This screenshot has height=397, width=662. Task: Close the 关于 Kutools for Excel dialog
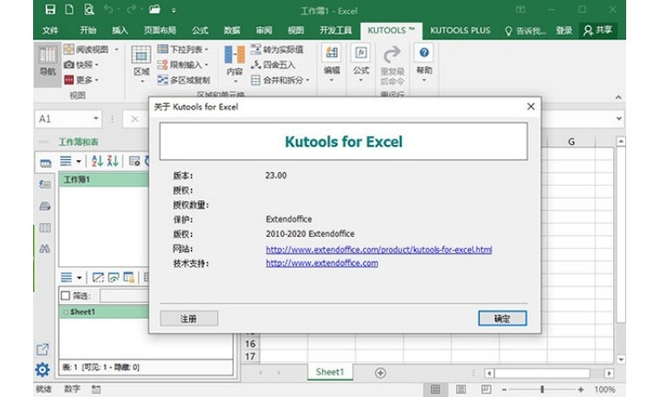coord(531,107)
